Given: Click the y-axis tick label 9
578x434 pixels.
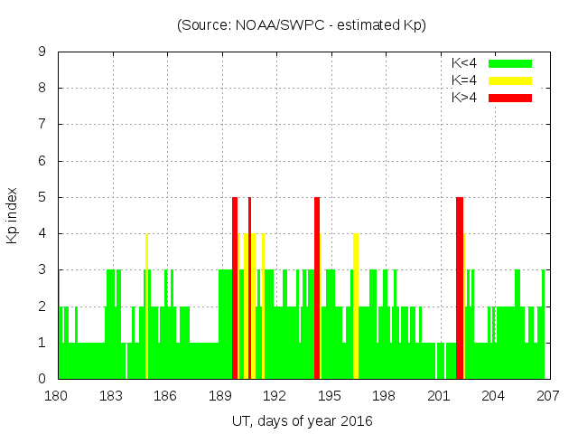Looking at the screenshot, I should pos(42,52).
